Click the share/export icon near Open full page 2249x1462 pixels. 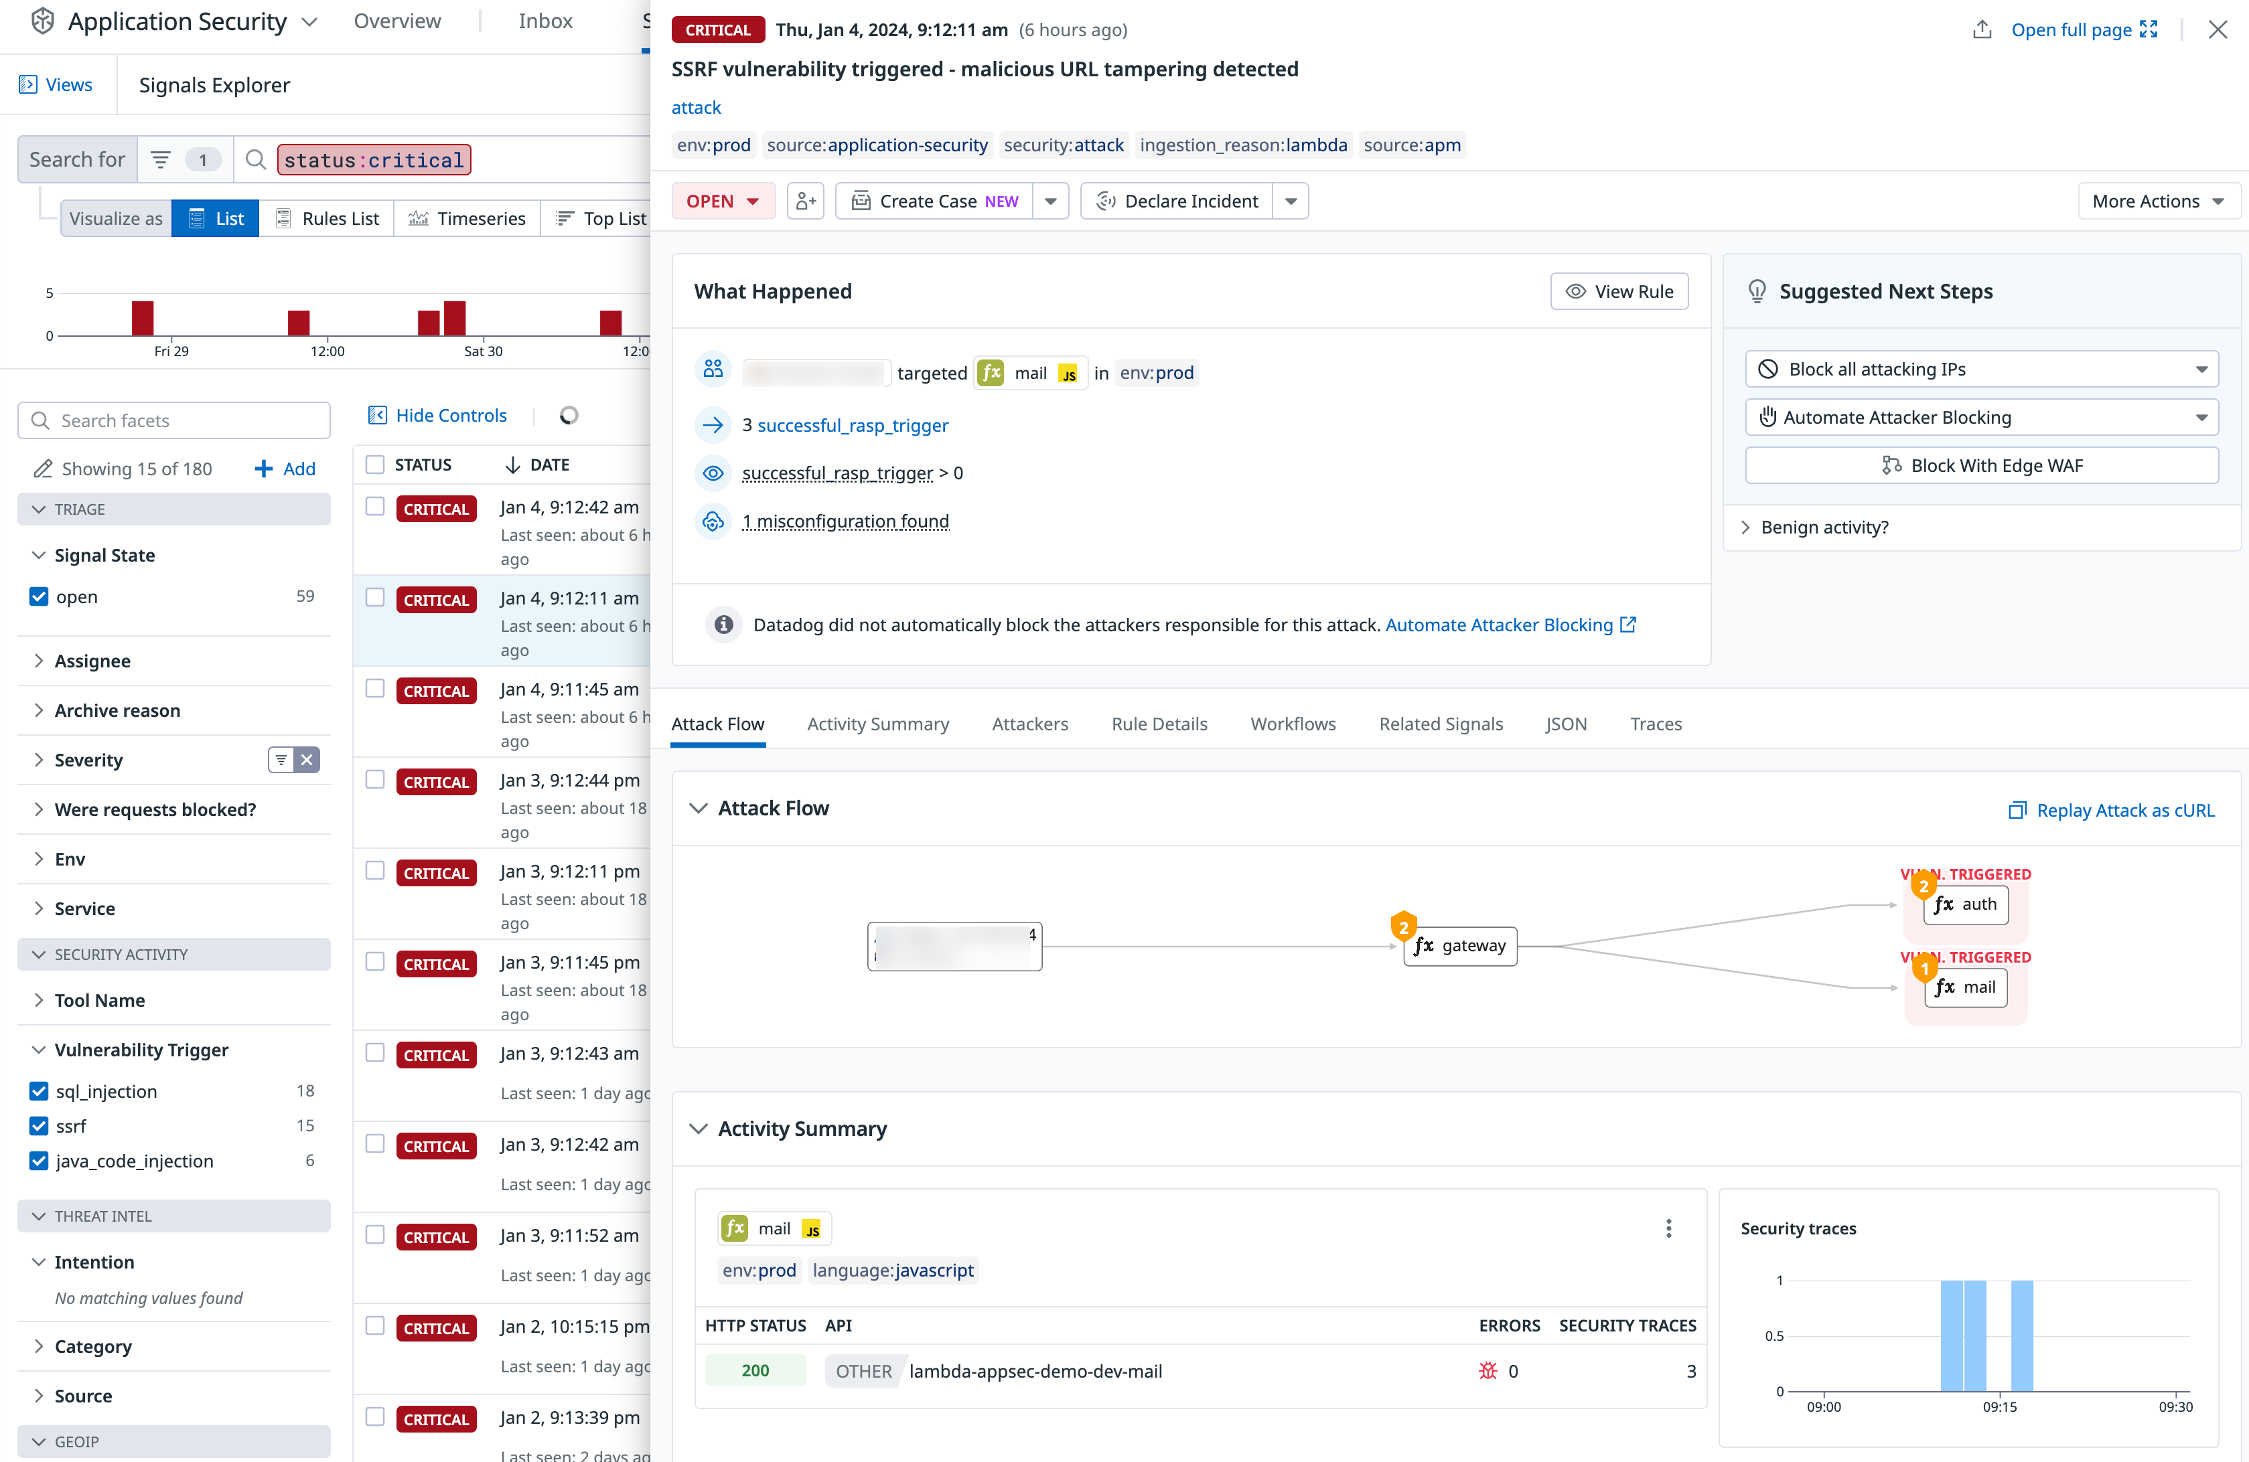click(1982, 29)
